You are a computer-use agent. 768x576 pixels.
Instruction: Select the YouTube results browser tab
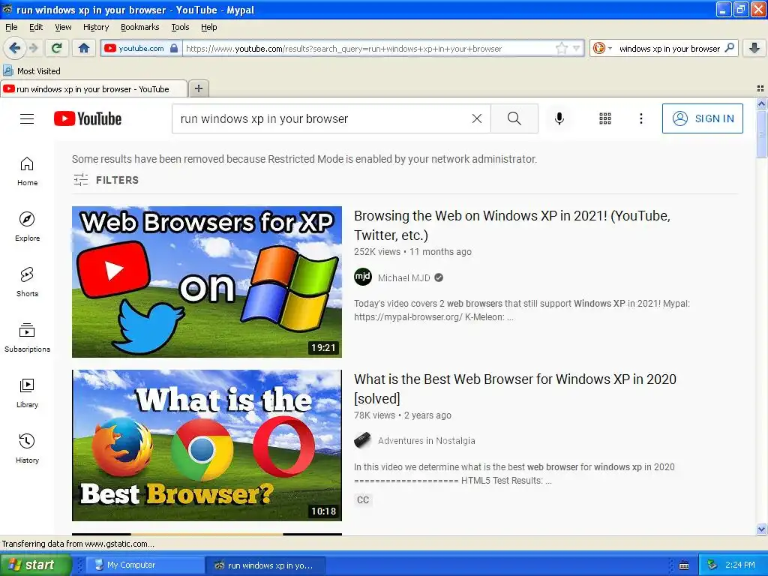(x=93, y=89)
